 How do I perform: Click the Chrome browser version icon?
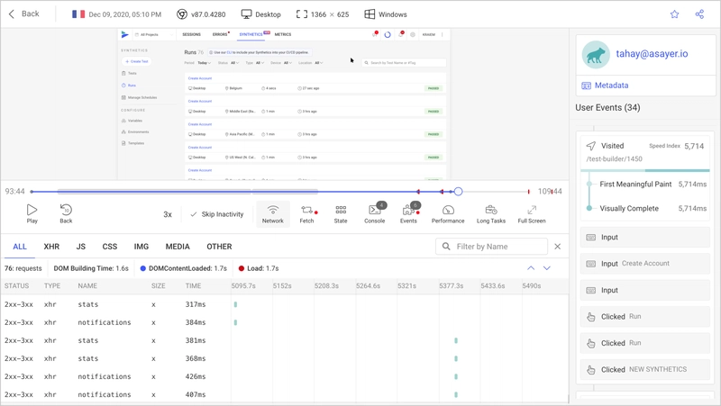coord(182,14)
